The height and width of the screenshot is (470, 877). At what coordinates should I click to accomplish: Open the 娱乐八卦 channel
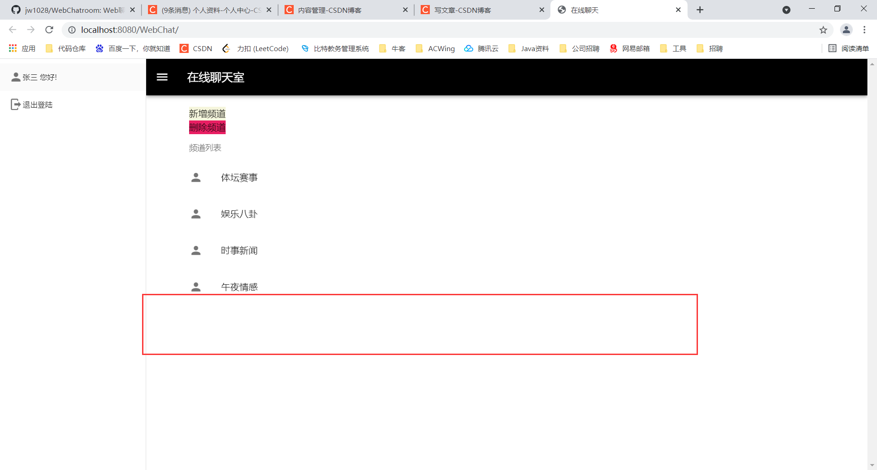click(x=239, y=214)
